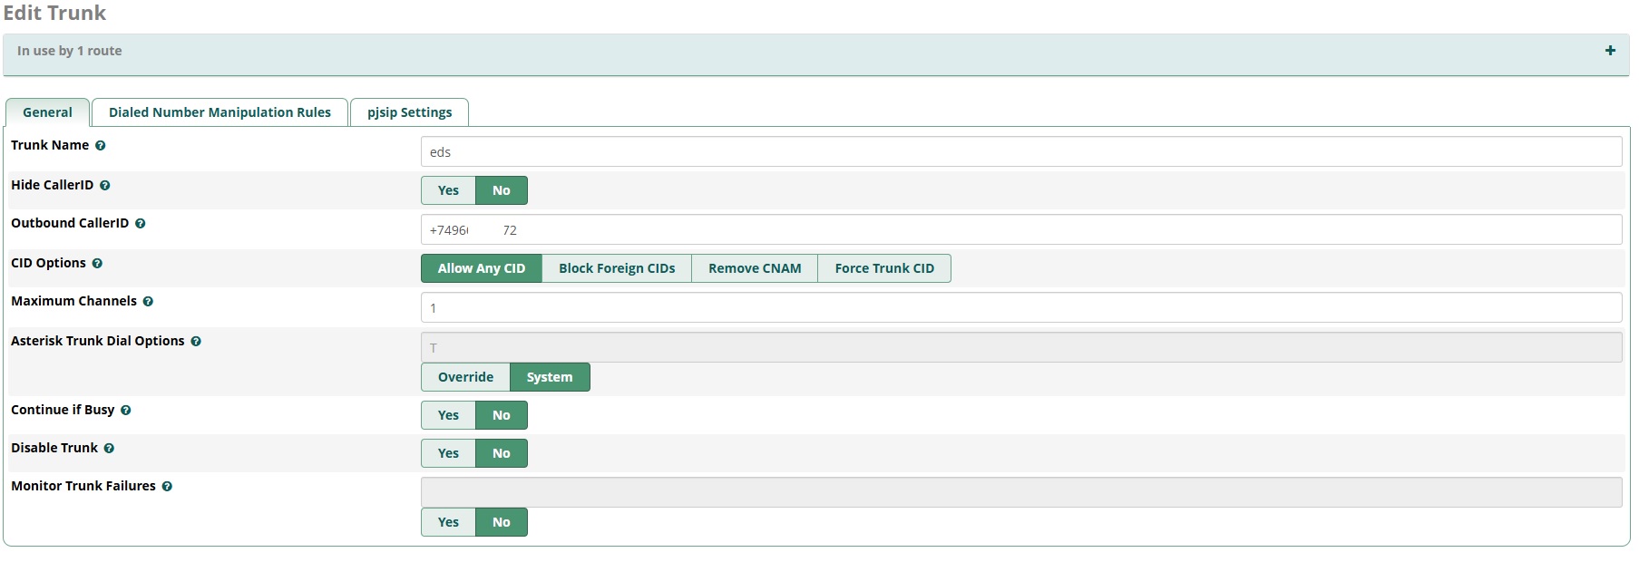Choose Remove CNAM option
1639x562 pixels.
(x=755, y=268)
